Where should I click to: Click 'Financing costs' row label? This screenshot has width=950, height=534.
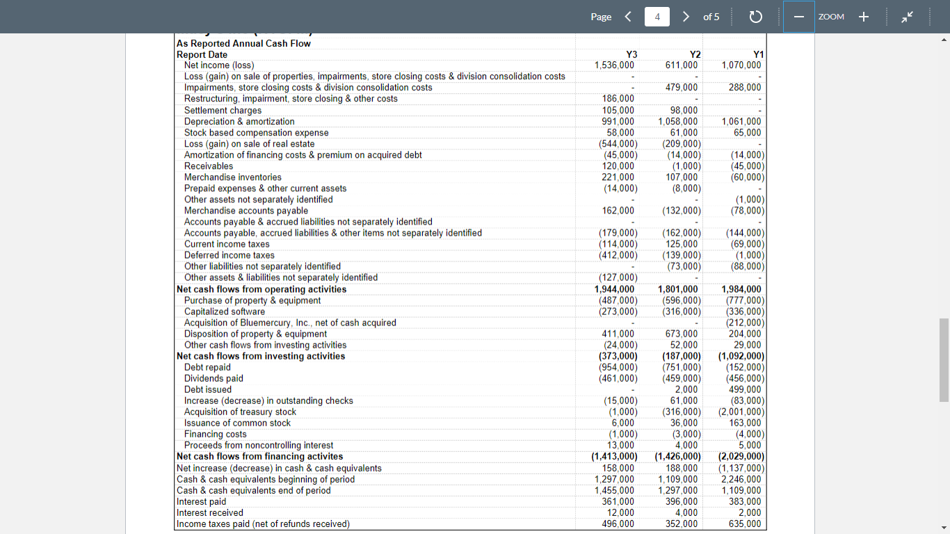point(215,434)
